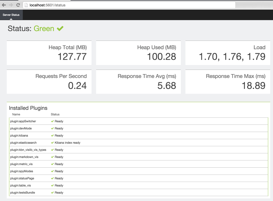Image resolution: width=273 pixels, height=201 pixels.
Task: Click the browser back arrow
Action: click(3, 5)
